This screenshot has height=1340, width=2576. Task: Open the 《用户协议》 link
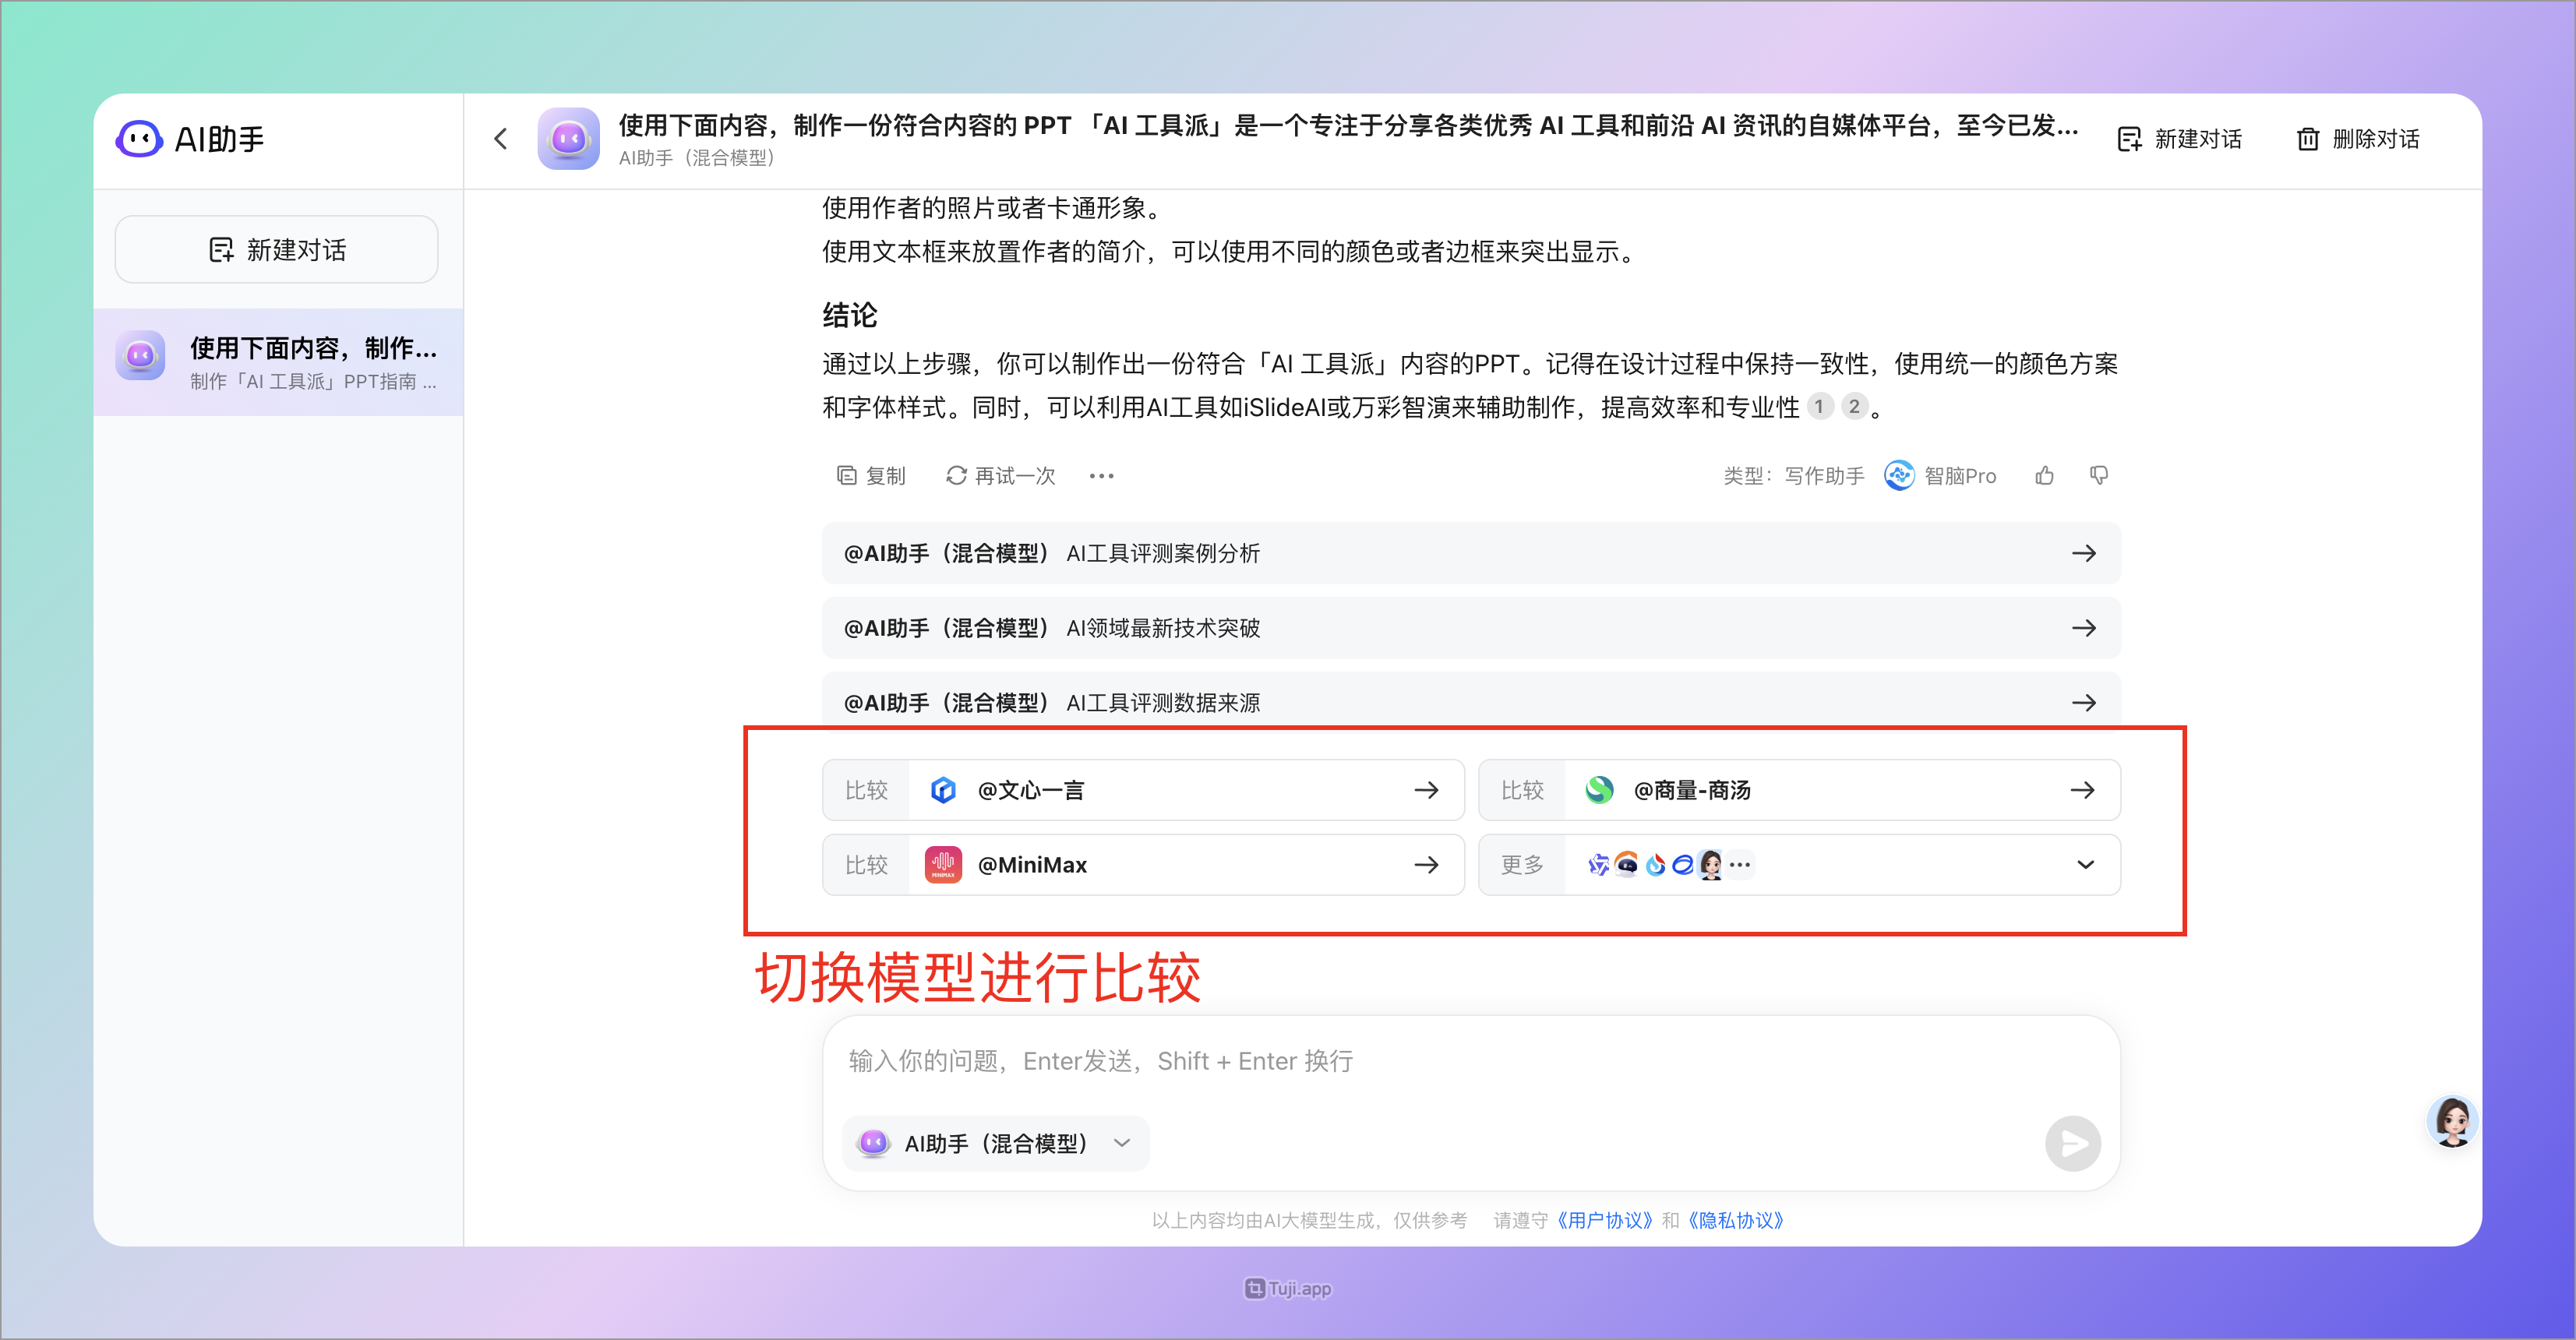click(1604, 1221)
